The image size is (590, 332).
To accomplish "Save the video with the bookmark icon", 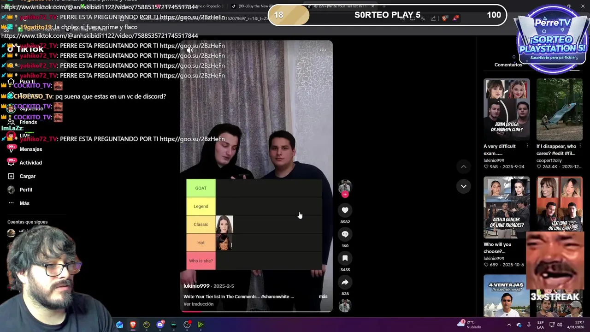I will pos(345,258).
